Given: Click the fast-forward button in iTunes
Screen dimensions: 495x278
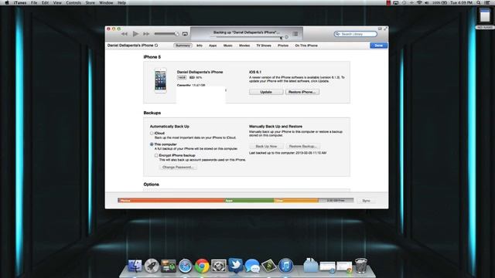Looking at the screenshot, I should pos(146,34).
